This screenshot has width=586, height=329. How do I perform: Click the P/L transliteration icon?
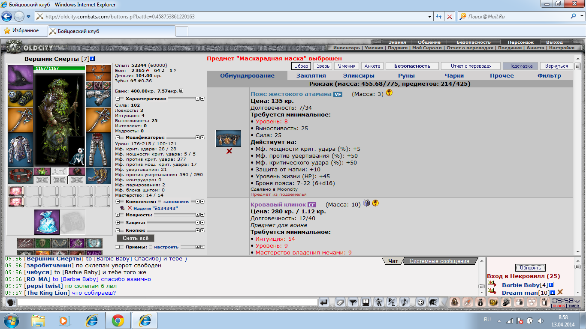pyautogui.click(x=392, y=302)
